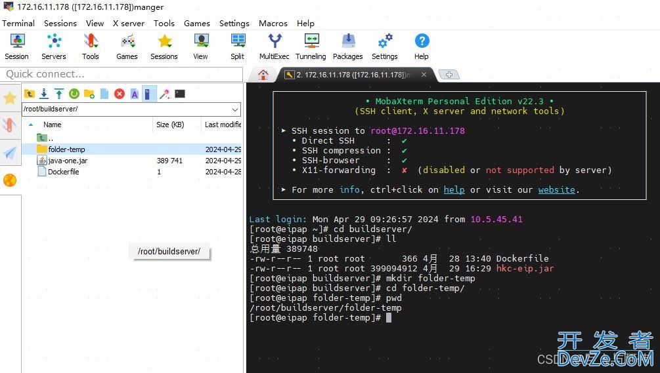This screenshot has width=660, height=373.
Task: Click the /root/buildserver/folder-temp pwd output
Action: [x=326, y=308]
